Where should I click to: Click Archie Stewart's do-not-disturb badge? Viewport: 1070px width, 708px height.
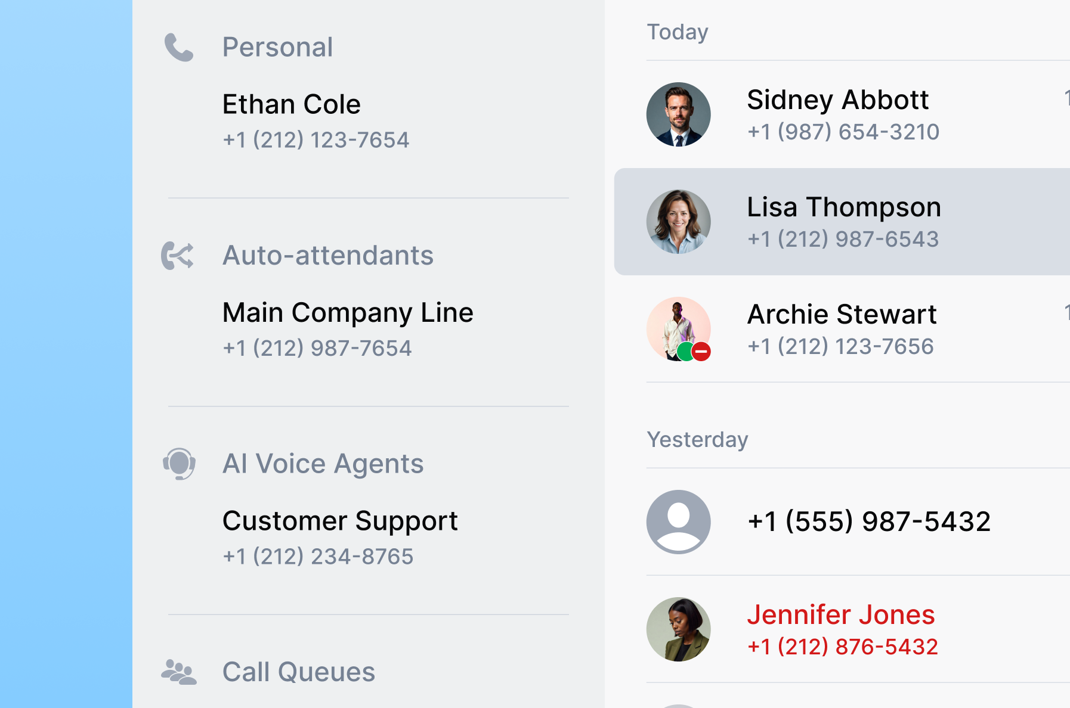pos(701,352)
